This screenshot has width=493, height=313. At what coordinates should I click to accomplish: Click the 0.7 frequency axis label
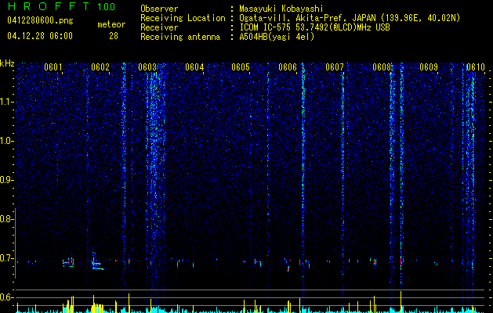click(5, 258)
